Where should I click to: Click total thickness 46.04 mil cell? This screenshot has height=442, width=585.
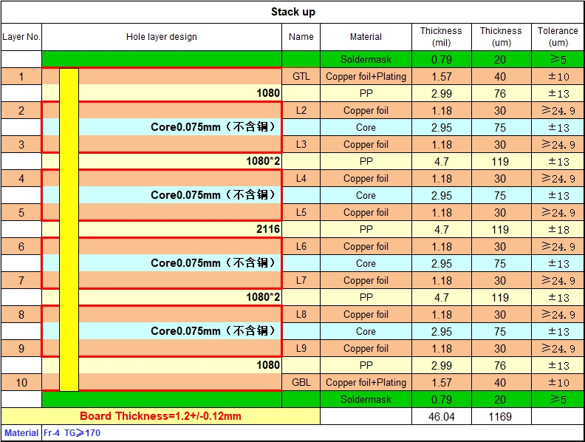[x=442, y=417]
